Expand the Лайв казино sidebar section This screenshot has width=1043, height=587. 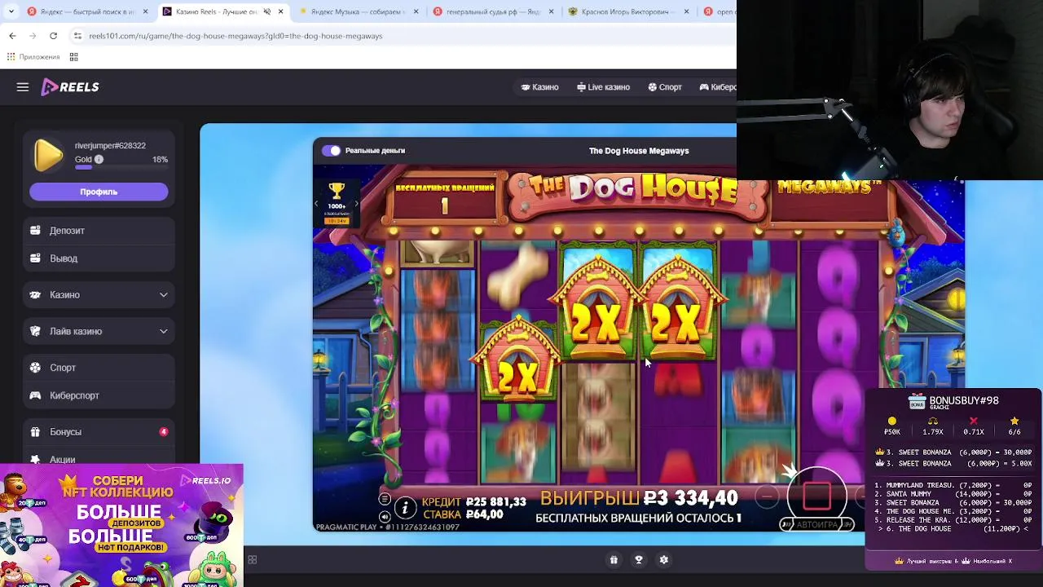(99, 332)
